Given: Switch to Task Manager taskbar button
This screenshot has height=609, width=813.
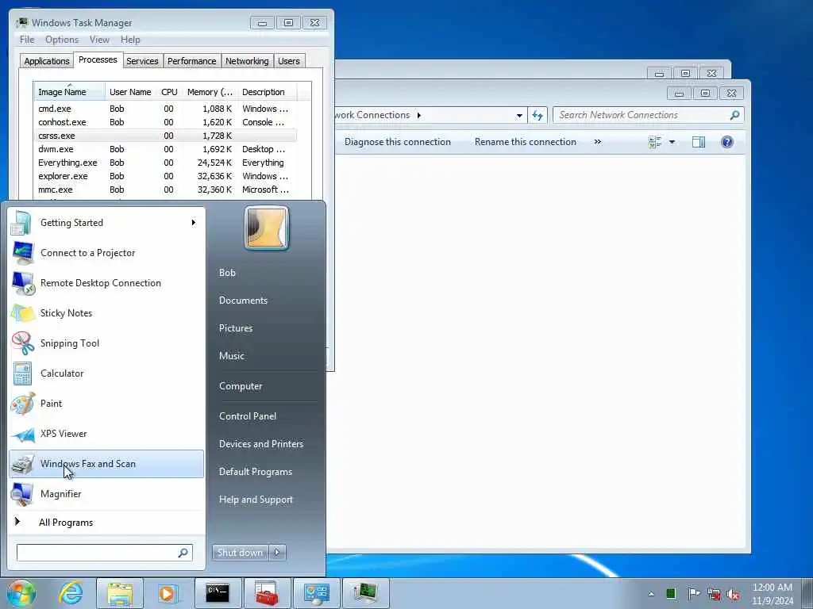Looking at the screenshot, I should pos(365,593).
